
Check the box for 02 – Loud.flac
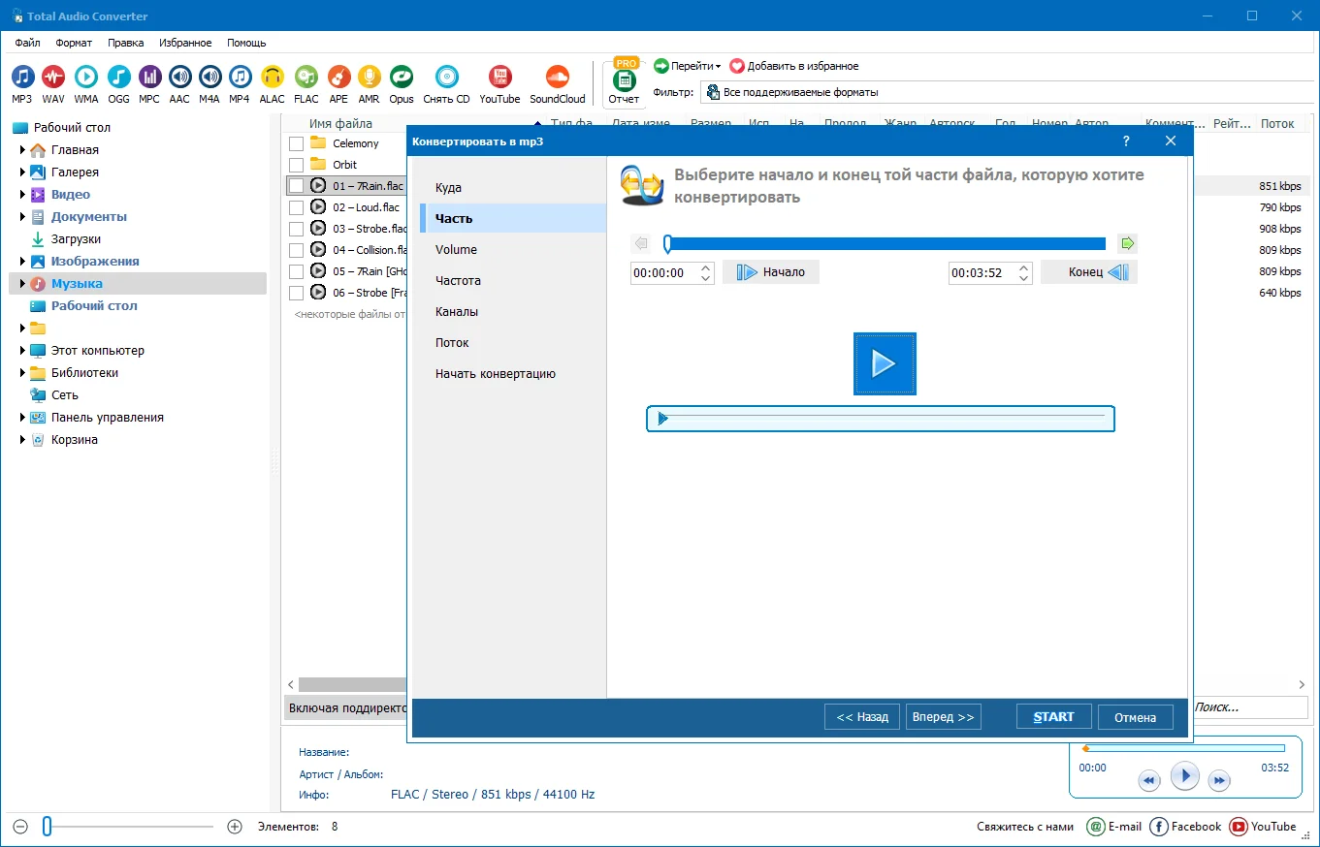click(x=296, y=207)
